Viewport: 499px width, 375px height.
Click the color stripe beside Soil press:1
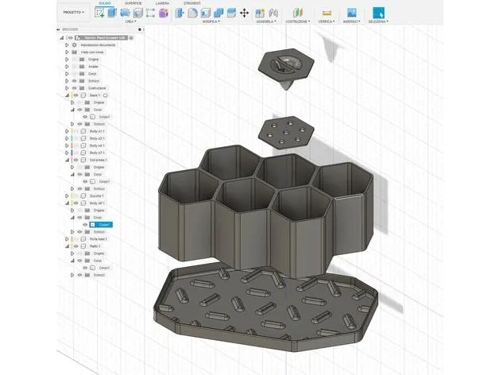72,160
